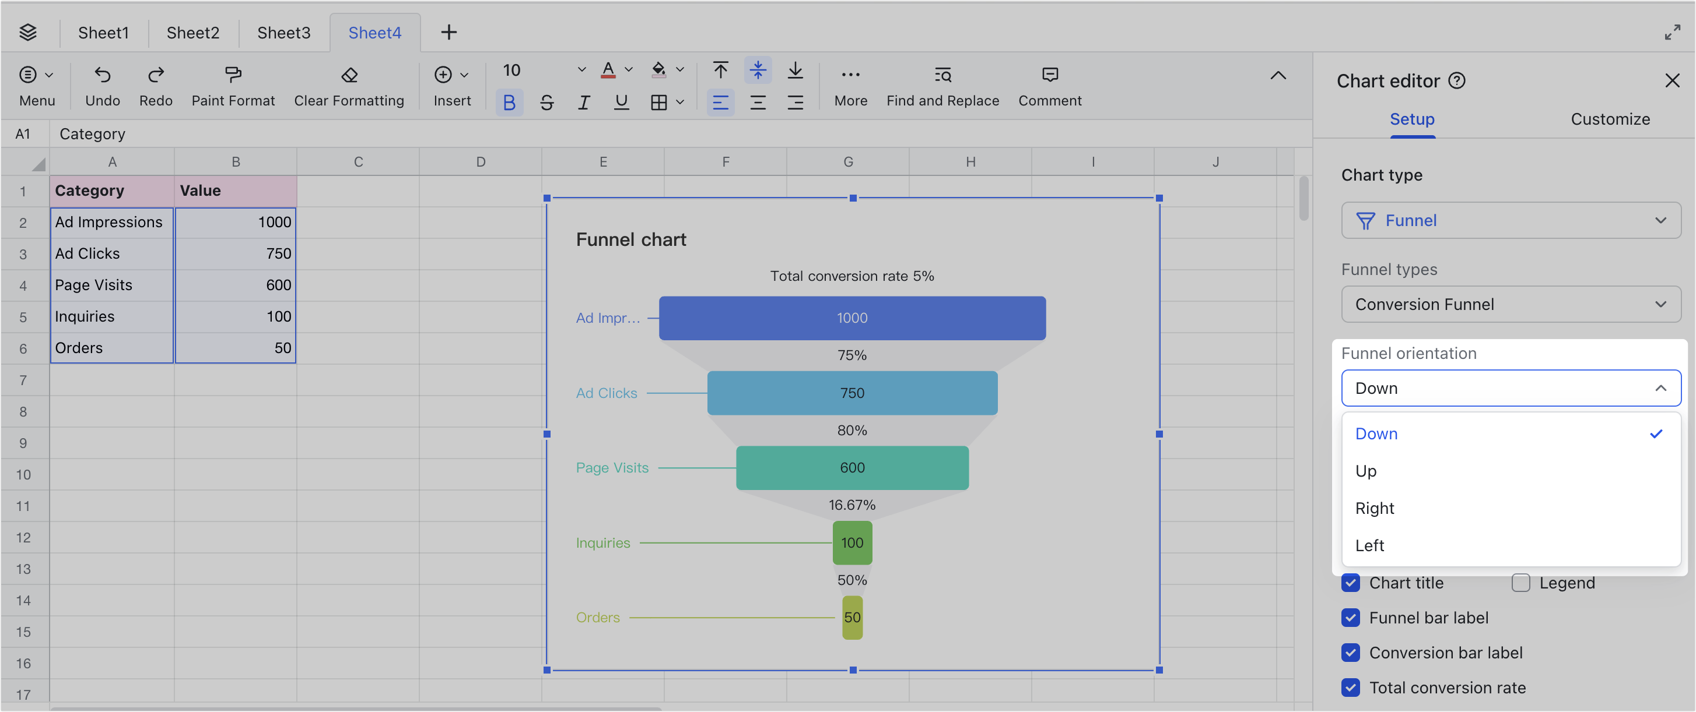1696x712 pixels.
Task: Open the Customize tab in Chart editor
Action: click(x=1610, y=119)
